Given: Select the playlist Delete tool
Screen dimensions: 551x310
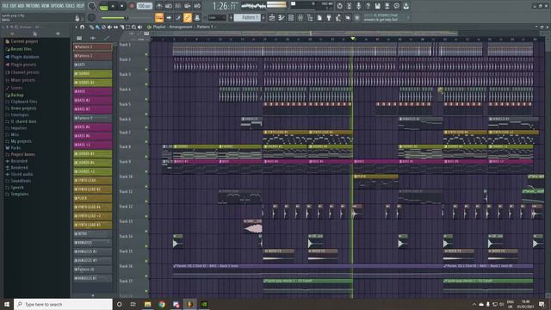Looking at the screenshot, I should pyautogui.click(x=103, y=27).
